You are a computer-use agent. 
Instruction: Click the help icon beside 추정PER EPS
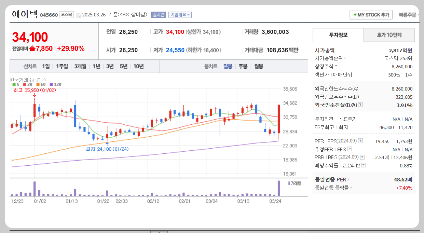coord(350,149)
